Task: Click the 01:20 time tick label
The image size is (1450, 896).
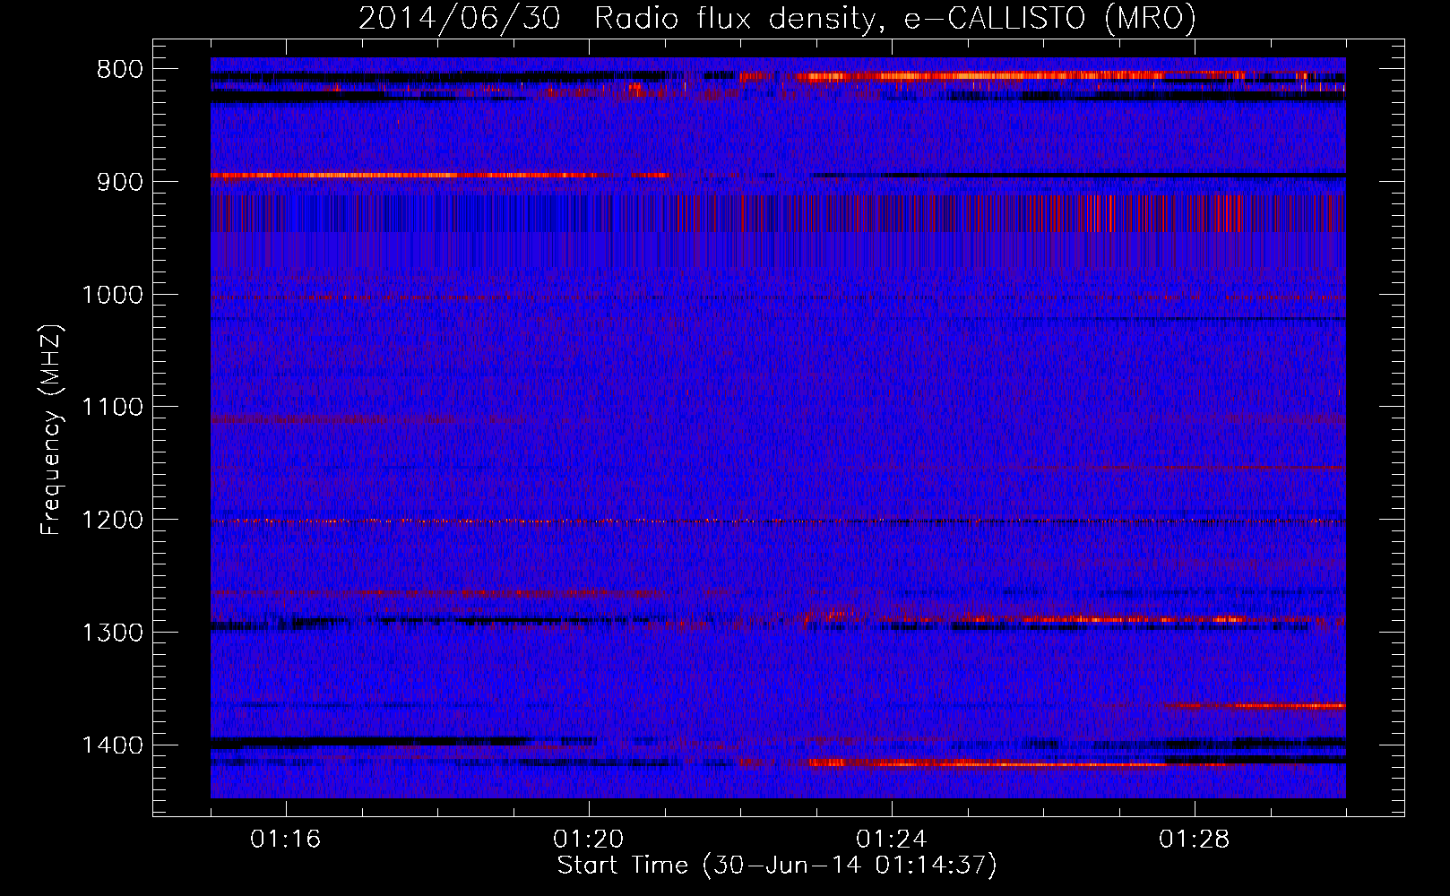Action: coord(589,840)
